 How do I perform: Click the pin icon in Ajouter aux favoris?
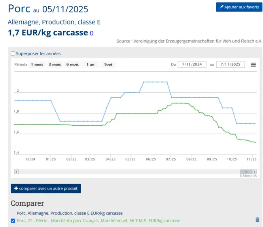(221, 7)
